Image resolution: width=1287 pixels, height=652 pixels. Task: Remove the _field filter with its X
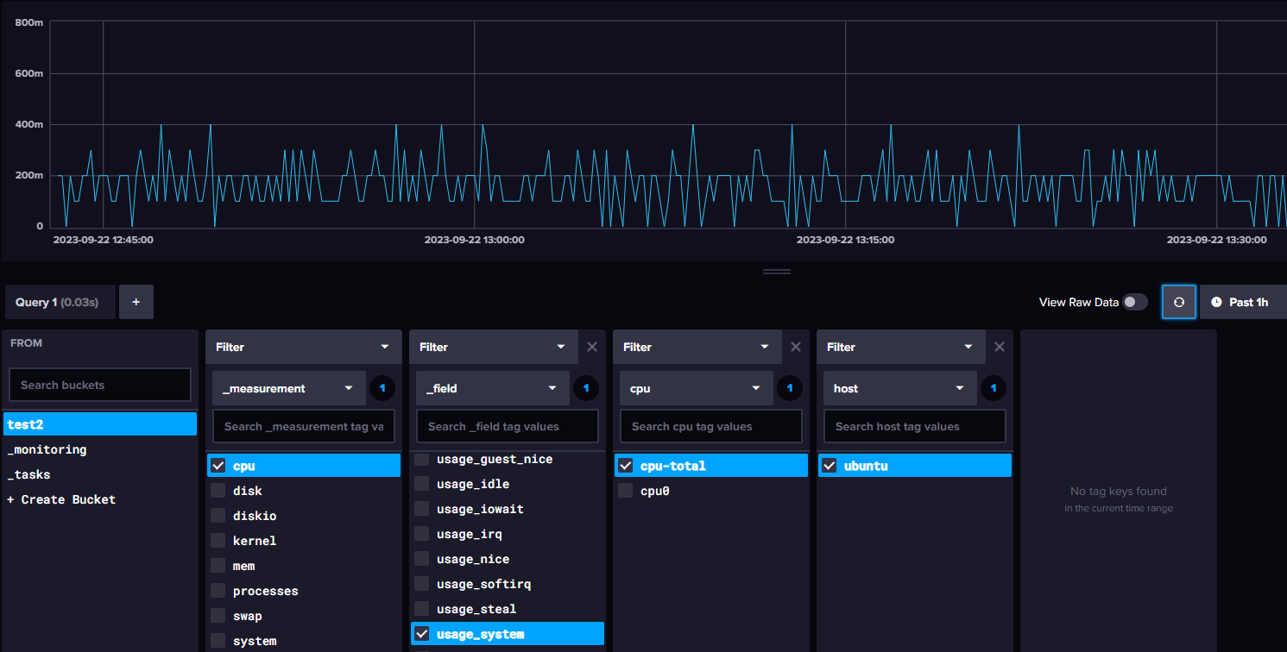(592, 347)
